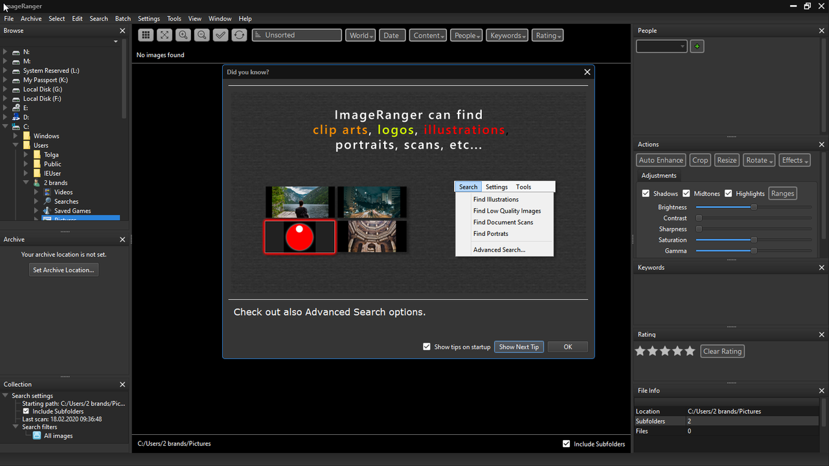The width and height of the screenshot is (829, 466).
Task: Zoom out with the magnifier minus icon
Action: [x=202, y=35]
